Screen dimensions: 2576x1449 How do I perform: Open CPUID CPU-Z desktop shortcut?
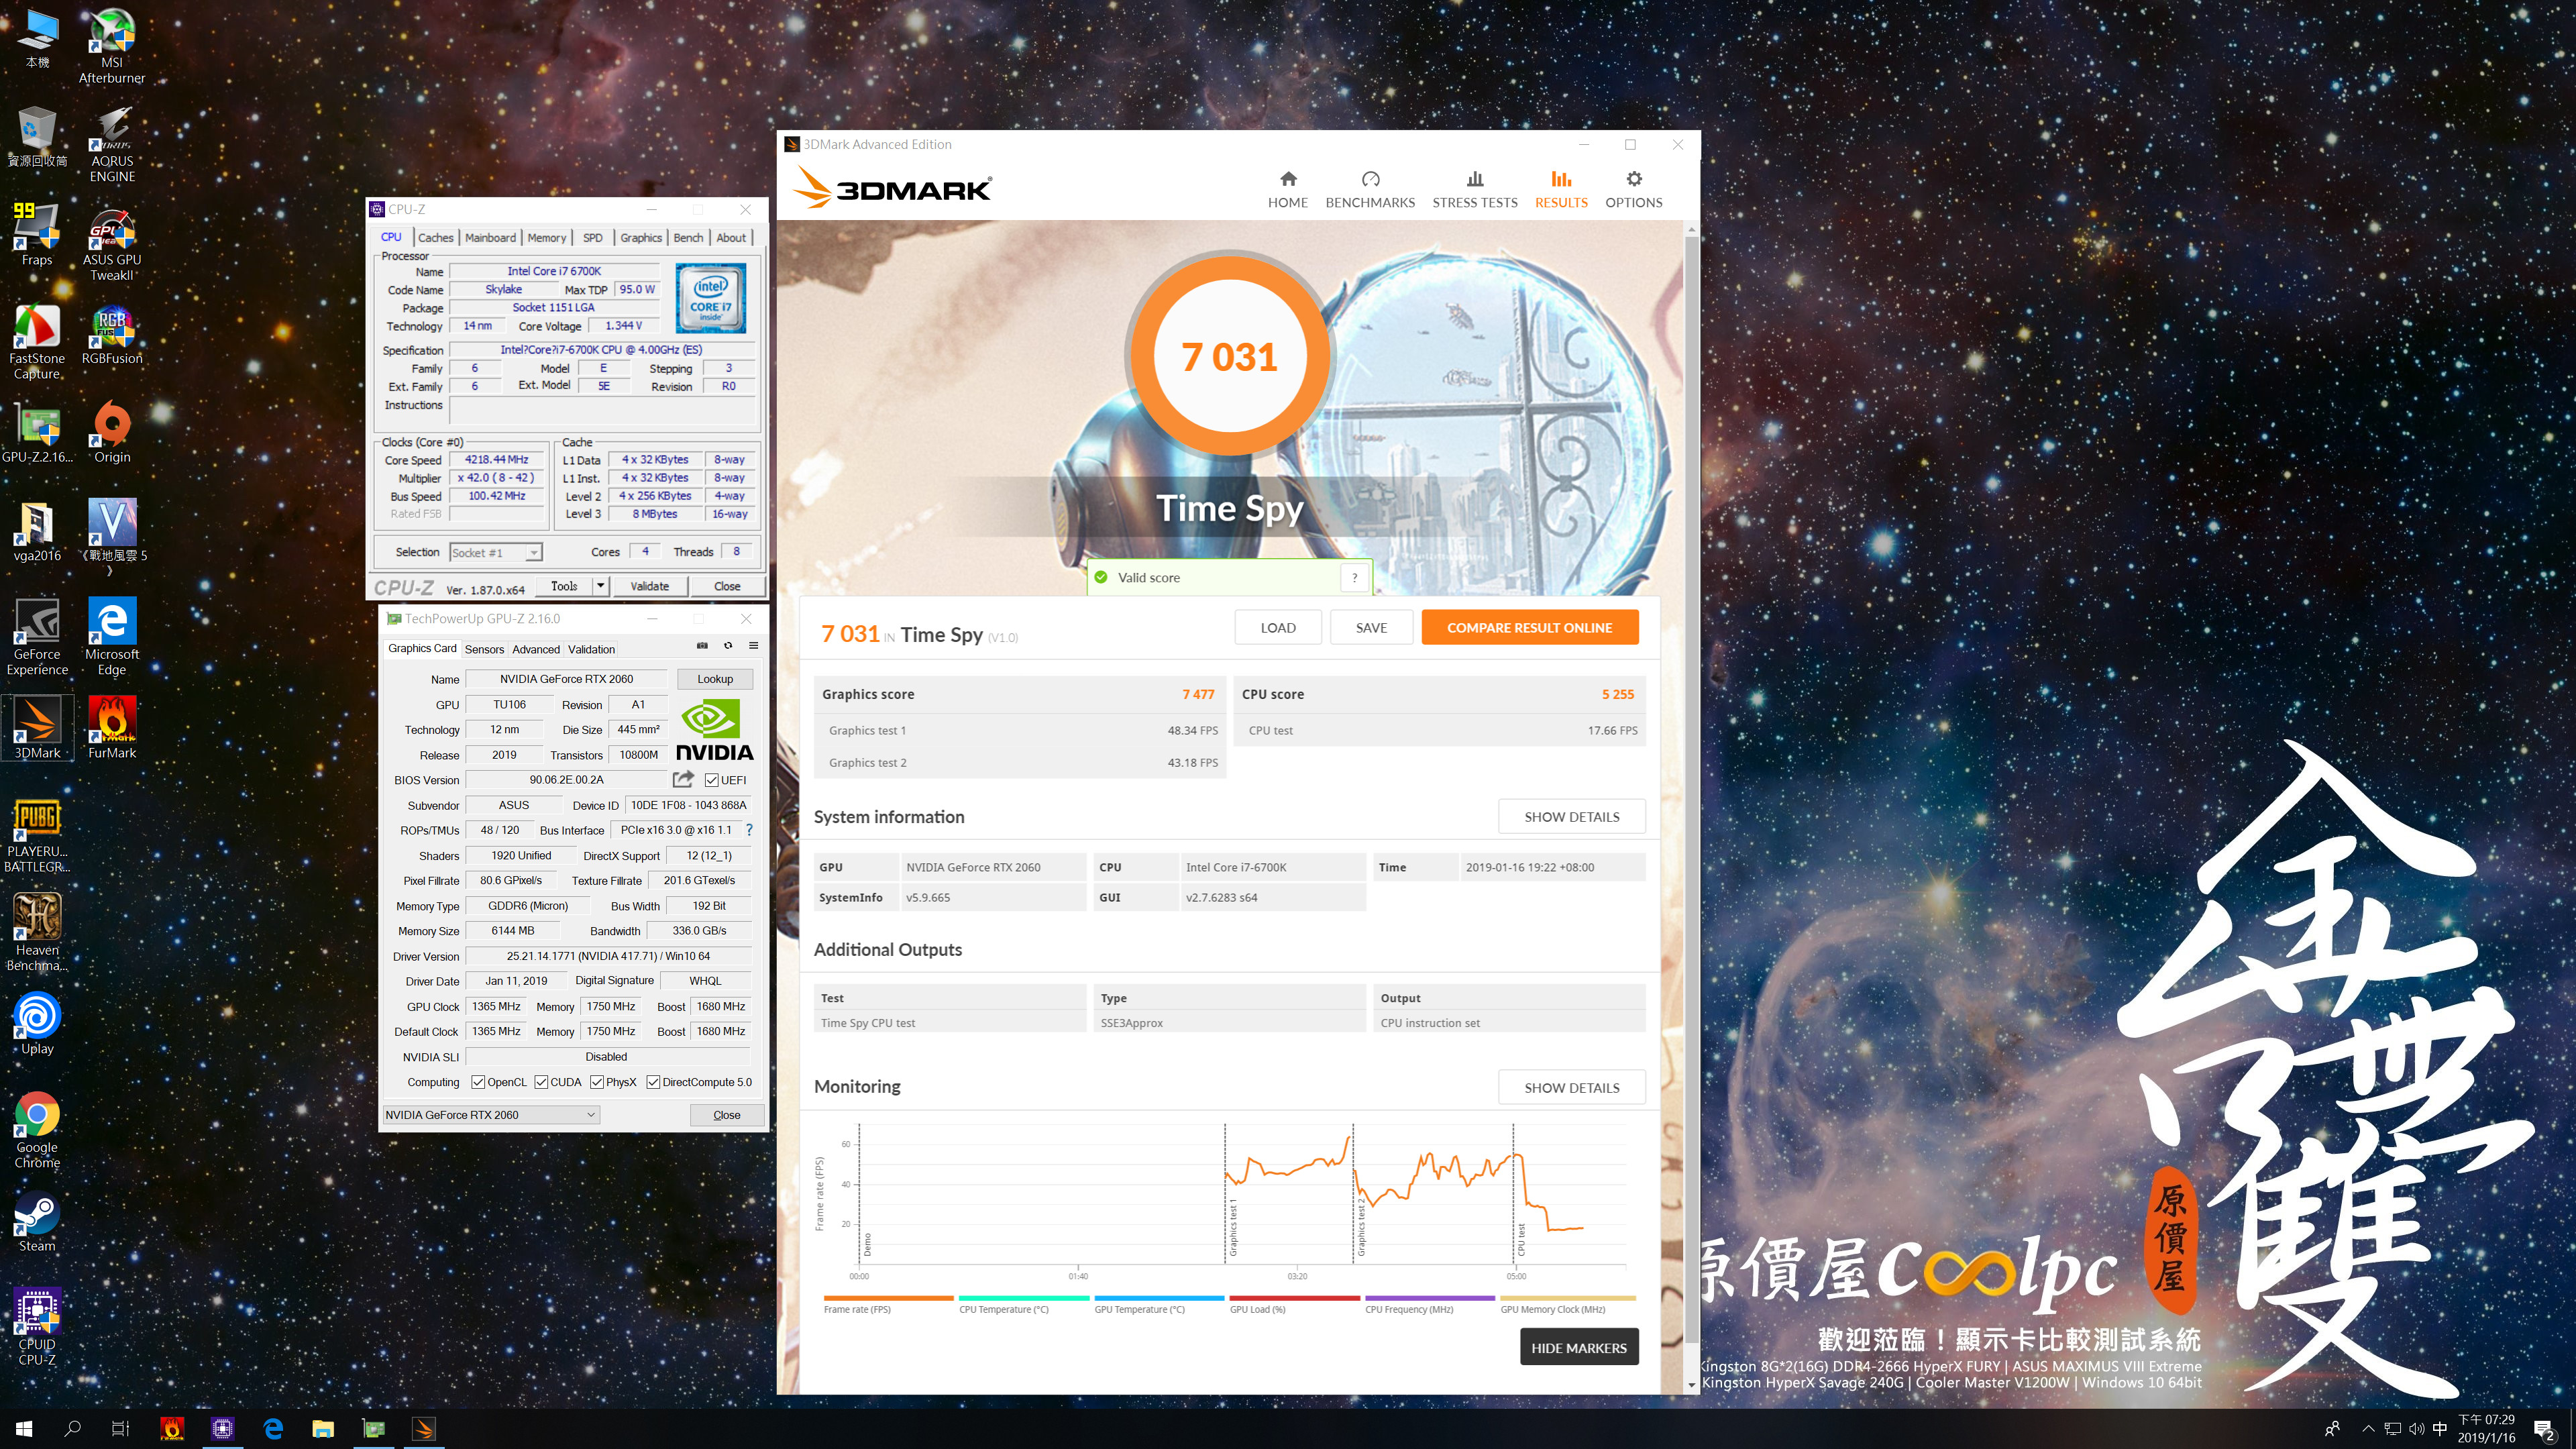[37, 1327]
